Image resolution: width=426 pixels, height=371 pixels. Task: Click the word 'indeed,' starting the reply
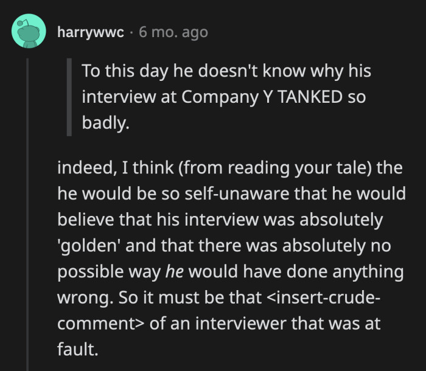[x=80, y=168]
